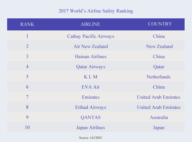Click the Netherlands country cell
This screenshot has height=142, width=192.
point(159,77)
